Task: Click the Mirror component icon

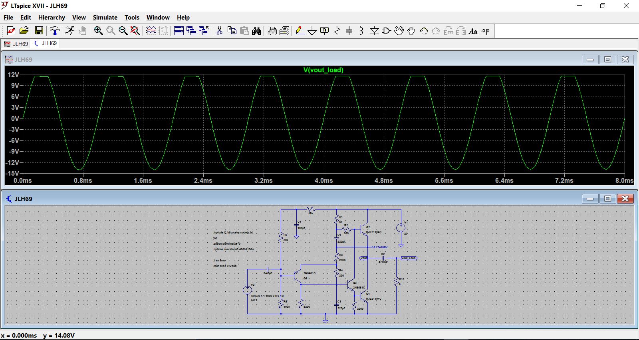Action: pos(461,31)
